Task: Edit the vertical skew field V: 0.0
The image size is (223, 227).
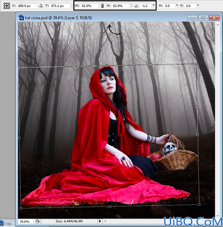Action: point(190,6)
